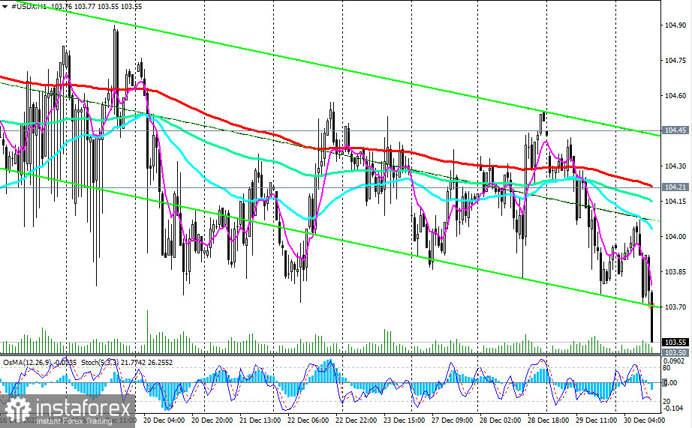
Task: Select the highlighted 104.45 level label
Action: [x=675, y=130]
